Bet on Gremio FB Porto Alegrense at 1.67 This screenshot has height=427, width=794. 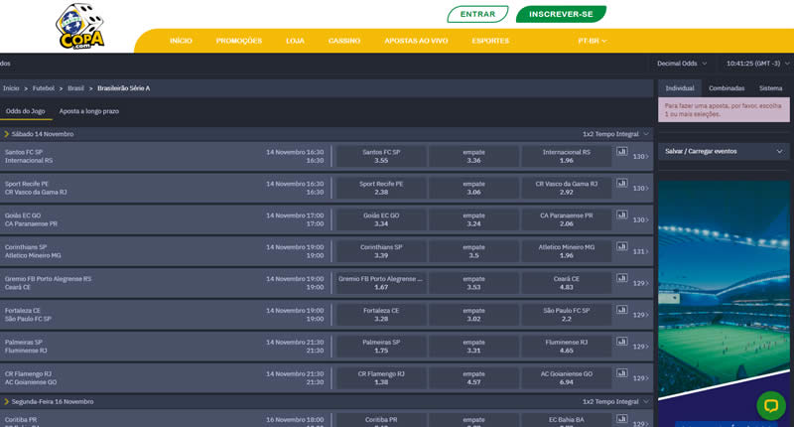click(381, 283)
